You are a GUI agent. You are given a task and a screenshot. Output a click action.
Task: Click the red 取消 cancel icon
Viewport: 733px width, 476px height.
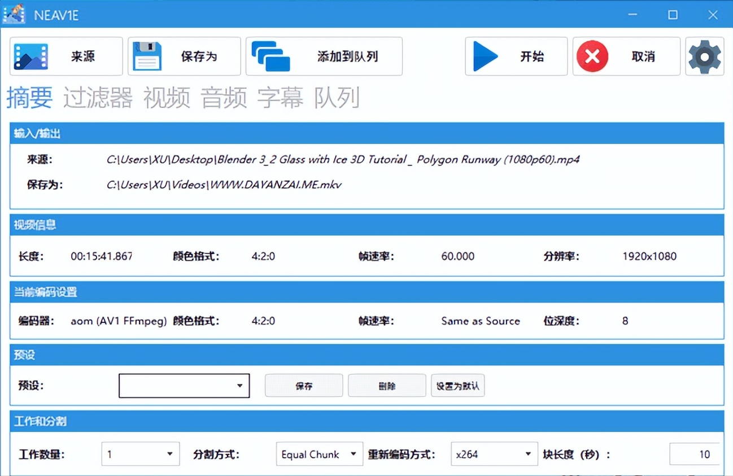(x=592, y=56)
